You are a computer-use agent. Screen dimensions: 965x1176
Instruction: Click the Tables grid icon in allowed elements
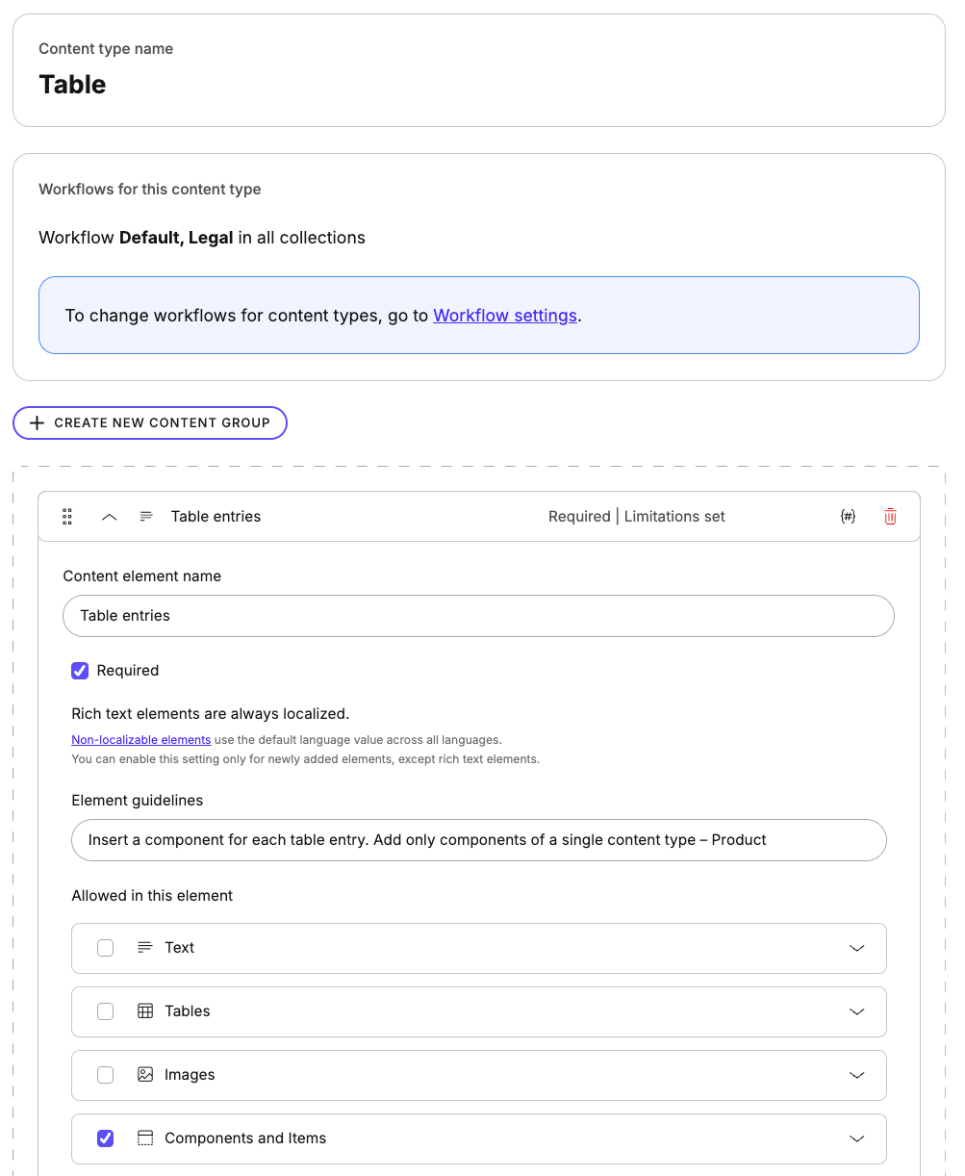(145, 1010)
